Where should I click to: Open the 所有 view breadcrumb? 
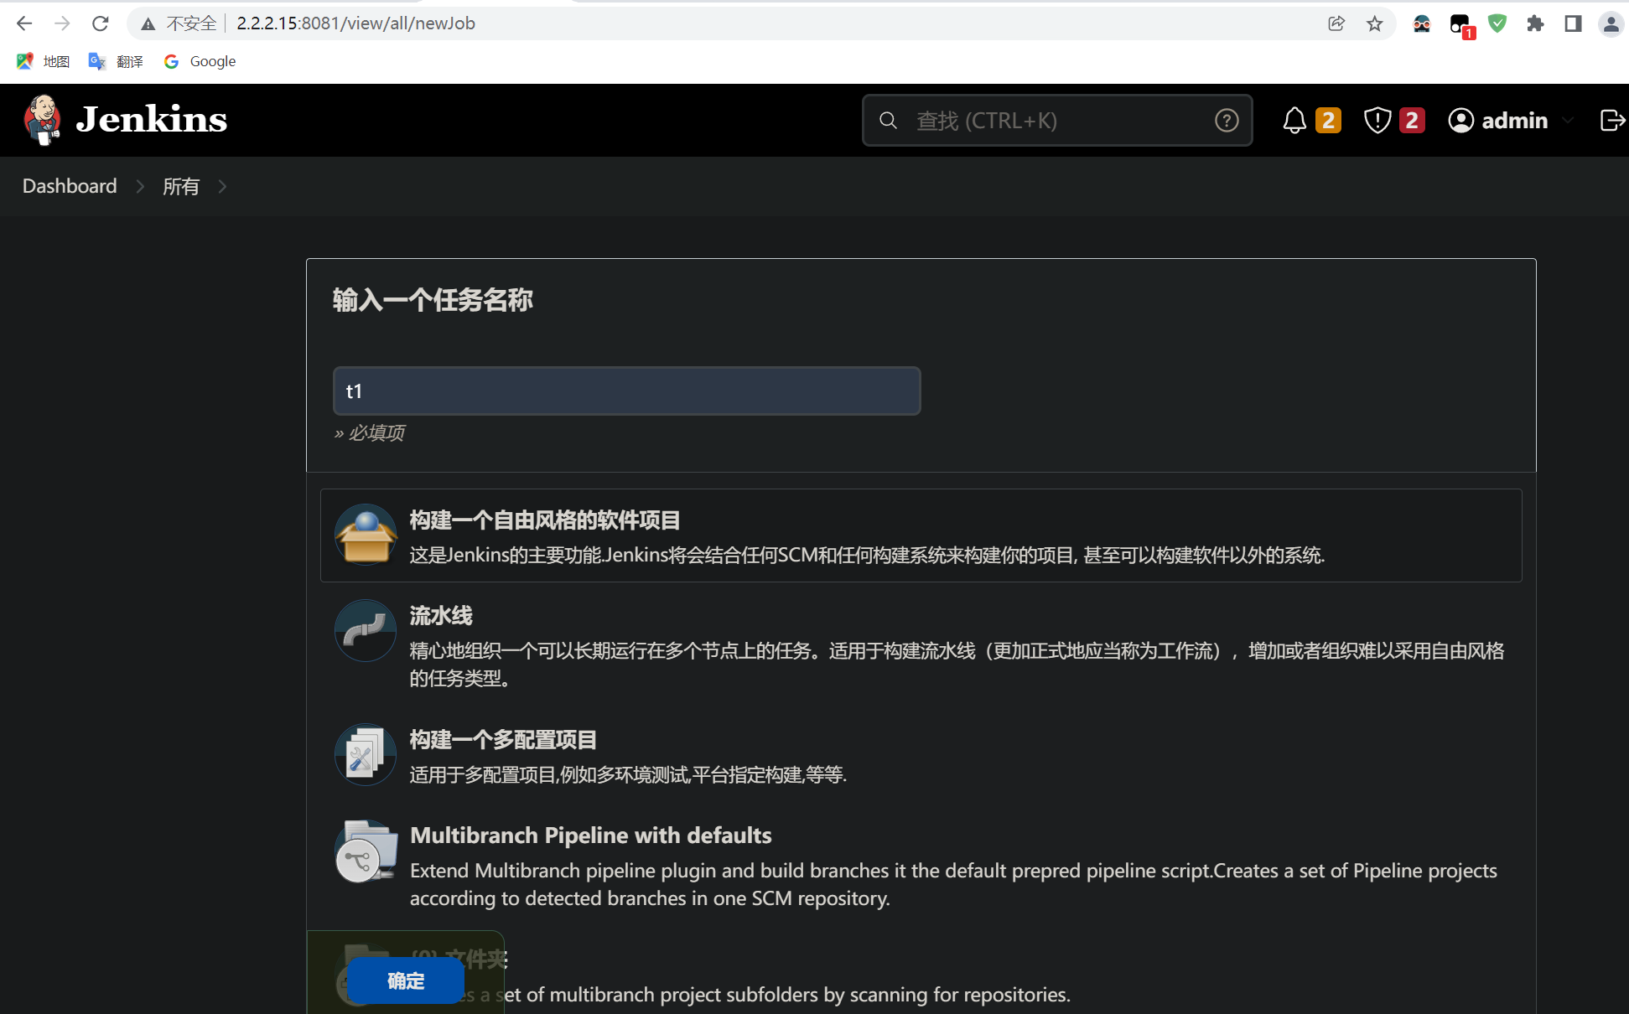pos(181,186)
